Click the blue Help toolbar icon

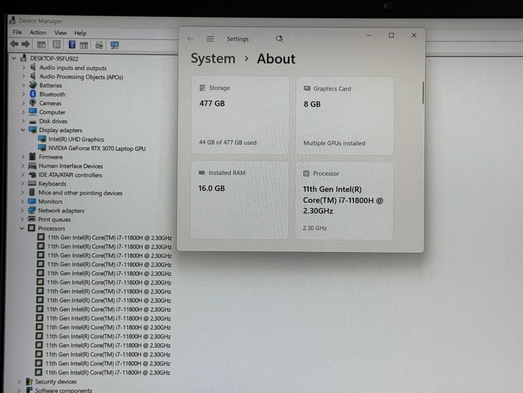[x=72, y=44]
